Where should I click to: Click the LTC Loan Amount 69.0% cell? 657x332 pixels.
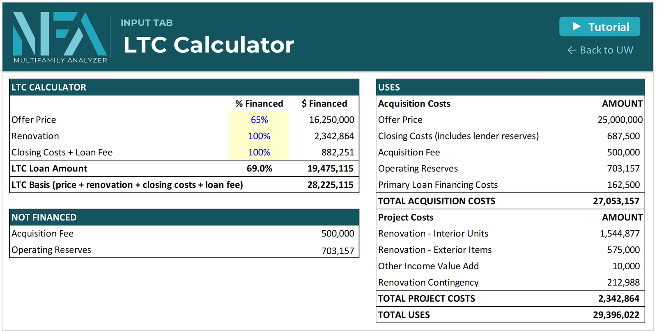259,168
